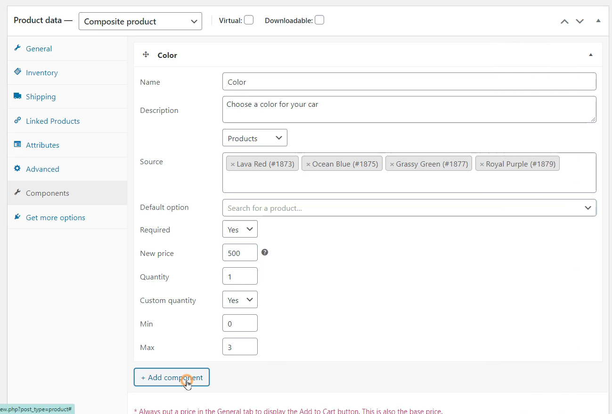612x414 pixels.
Task: Click the Advanced gear icon
Action: point(17,168)
